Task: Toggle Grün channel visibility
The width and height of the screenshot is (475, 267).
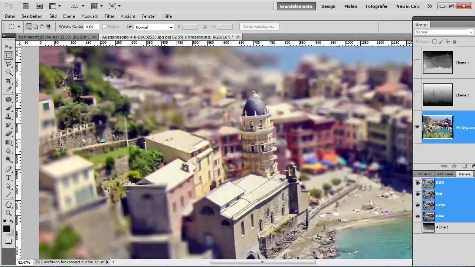Action: click(x=417, y=205)
